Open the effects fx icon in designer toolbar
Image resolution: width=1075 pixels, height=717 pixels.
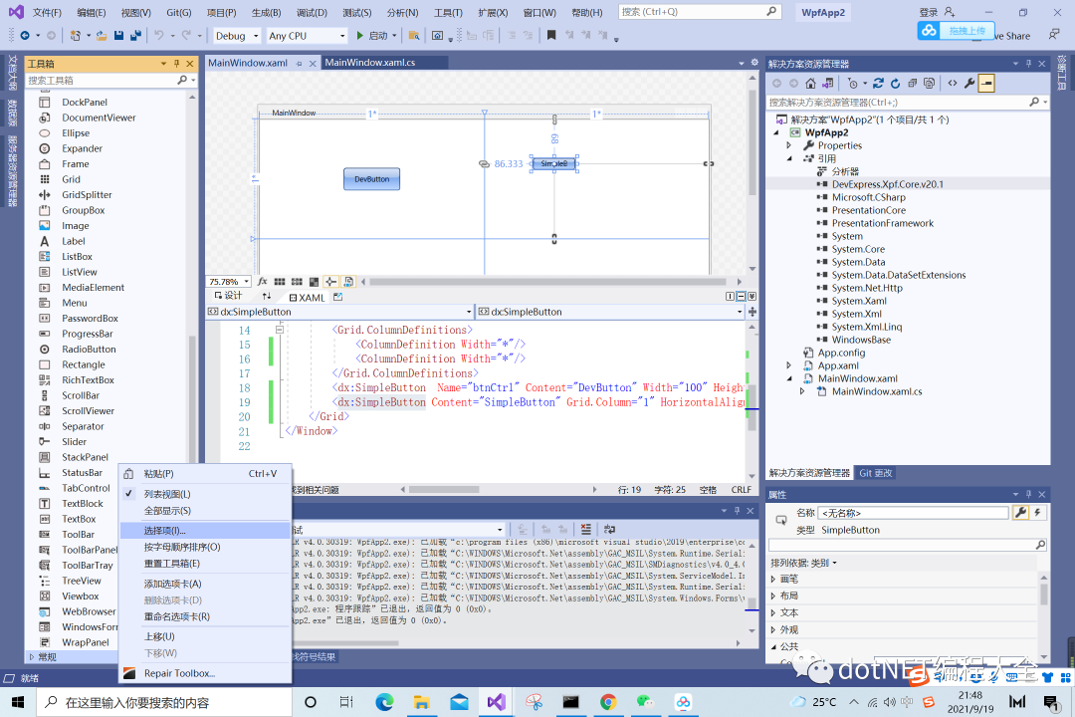[263, 281]
